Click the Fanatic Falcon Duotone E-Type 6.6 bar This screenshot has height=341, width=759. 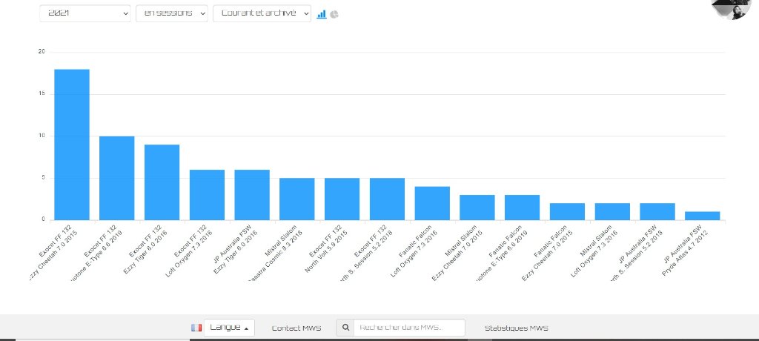point(523,208)
